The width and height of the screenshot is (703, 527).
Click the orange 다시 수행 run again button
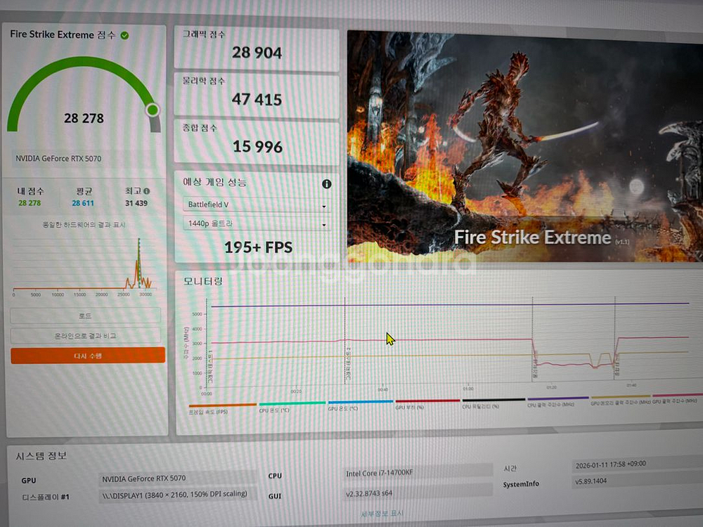click(85, 356)
